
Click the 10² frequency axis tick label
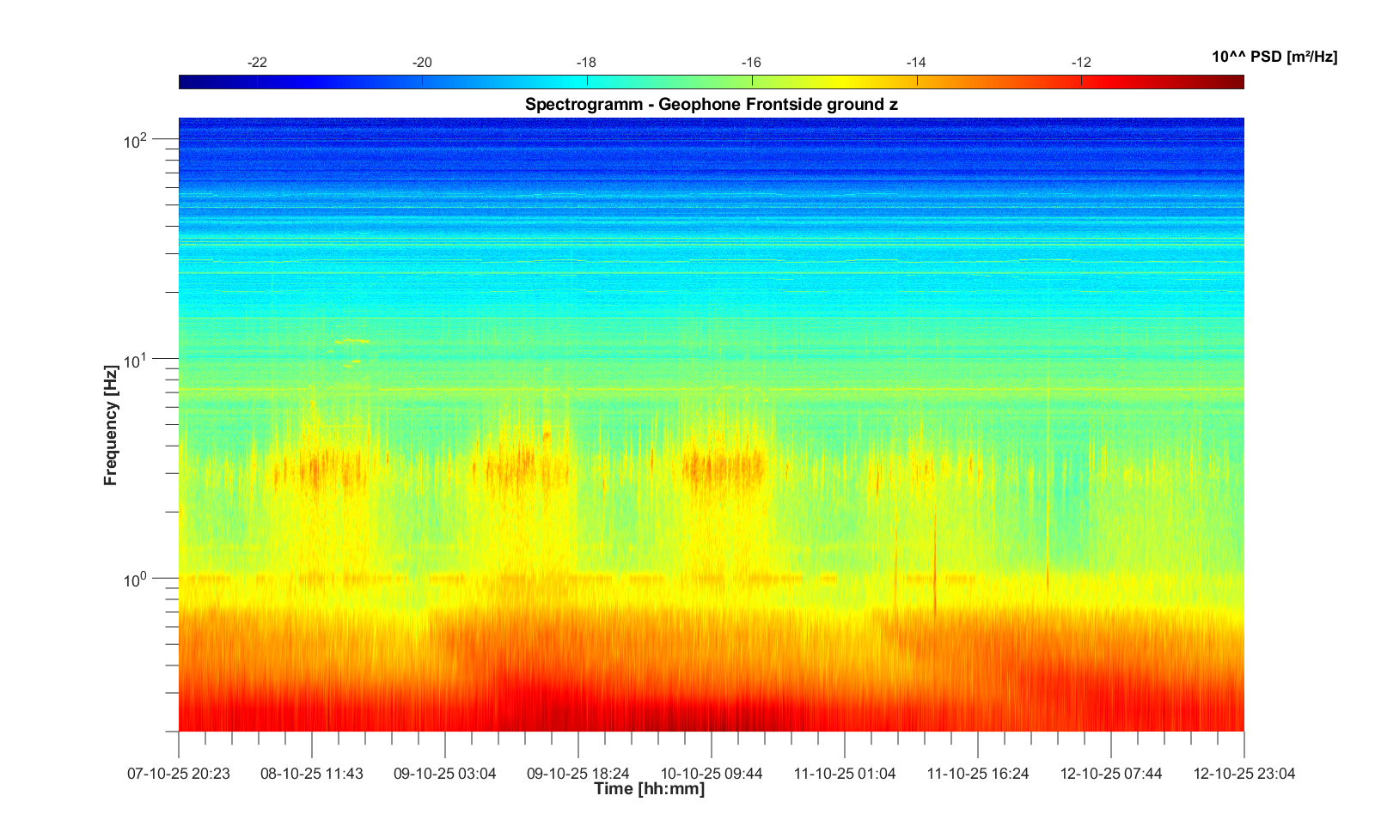(136, 141)
